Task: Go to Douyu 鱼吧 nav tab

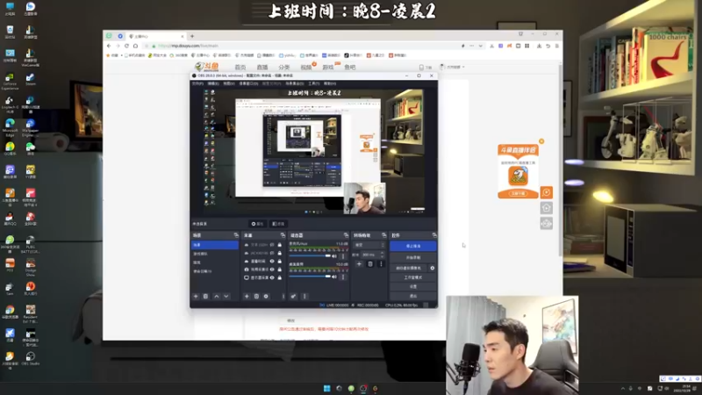Action: 350,68
